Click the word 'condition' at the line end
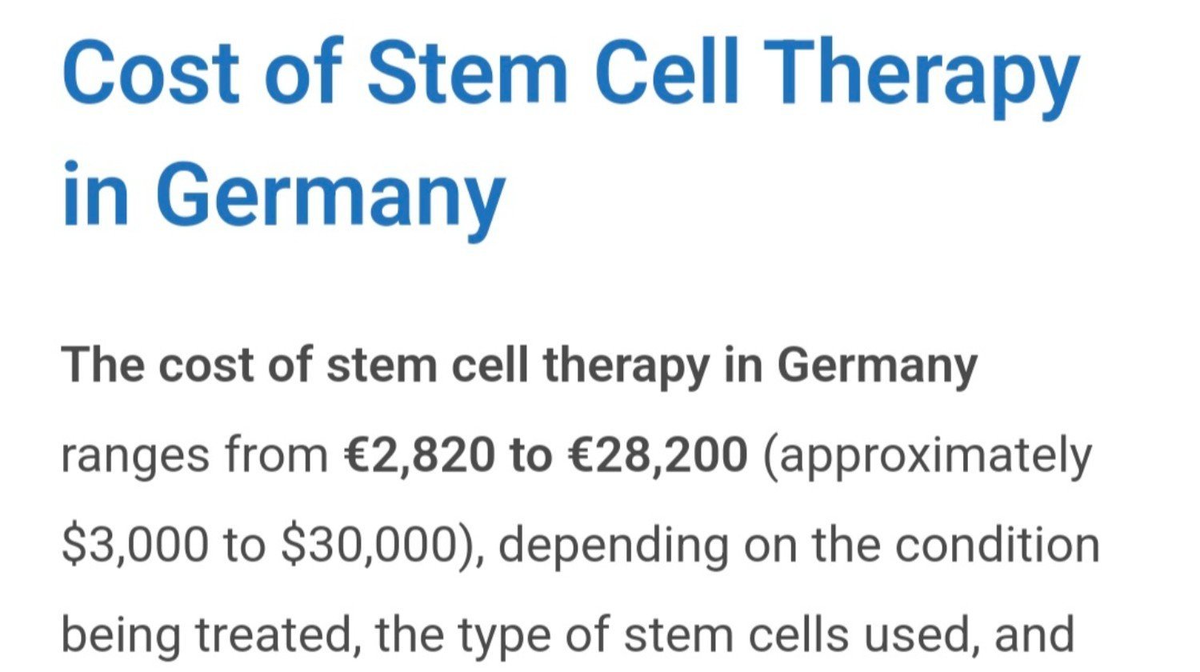The height and width of the screenshot is (672, 1200). (997, 545)
